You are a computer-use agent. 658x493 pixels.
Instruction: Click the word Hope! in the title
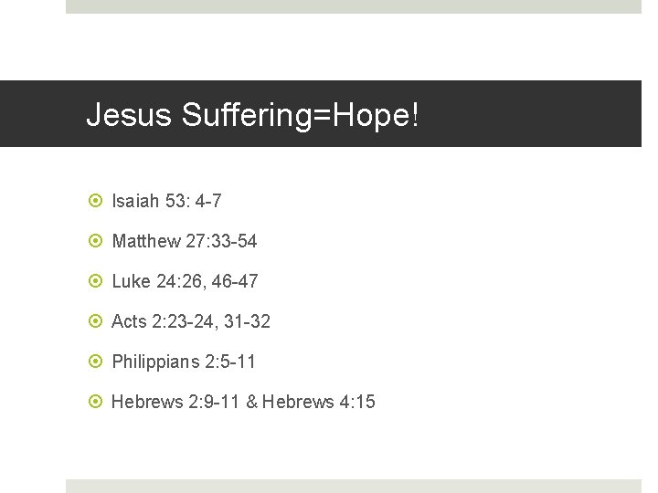(376, 114)
